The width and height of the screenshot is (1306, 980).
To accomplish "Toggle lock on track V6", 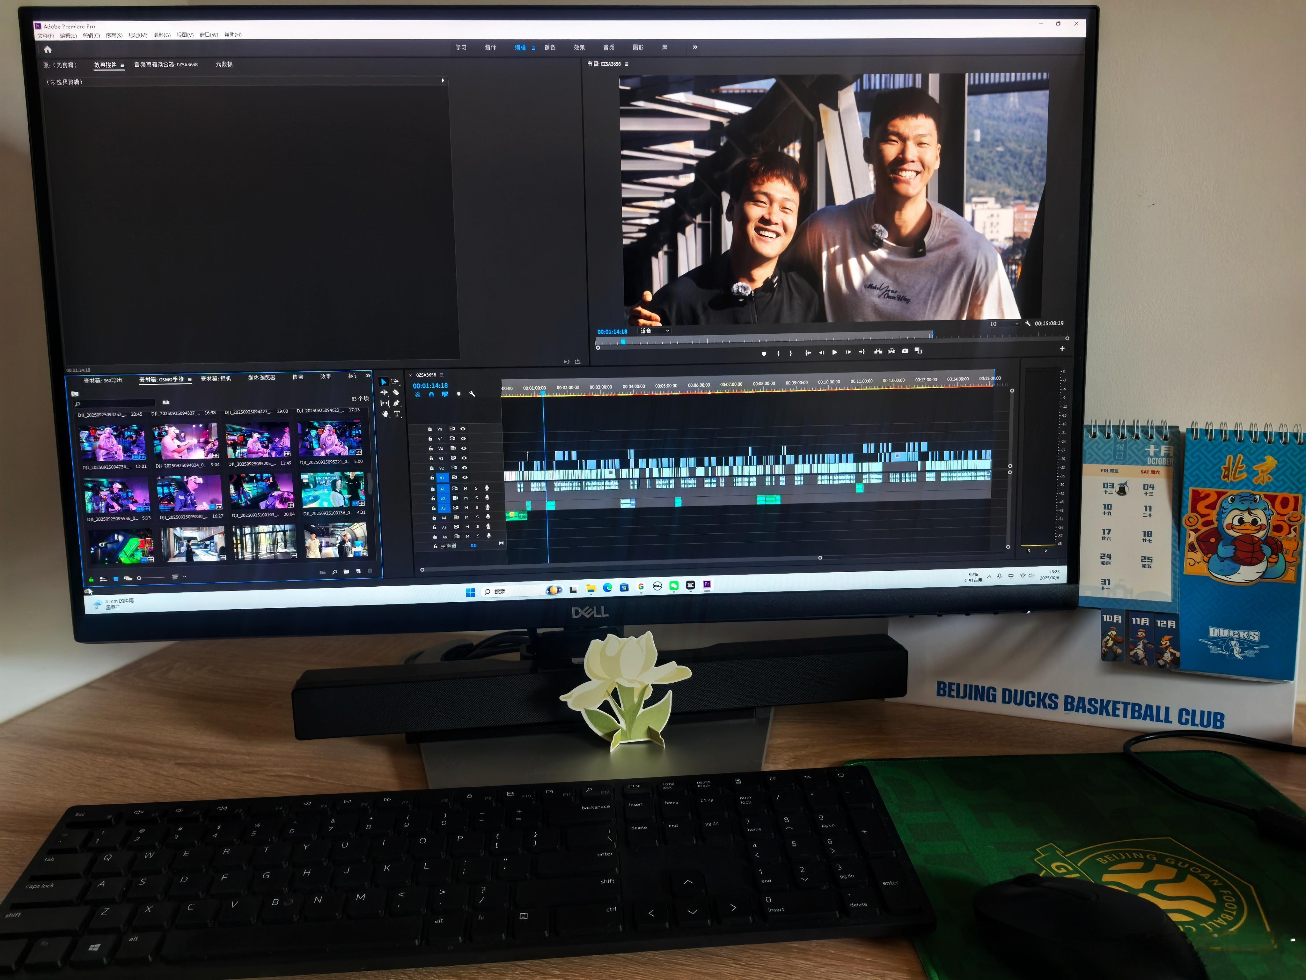I will (429, 429).
